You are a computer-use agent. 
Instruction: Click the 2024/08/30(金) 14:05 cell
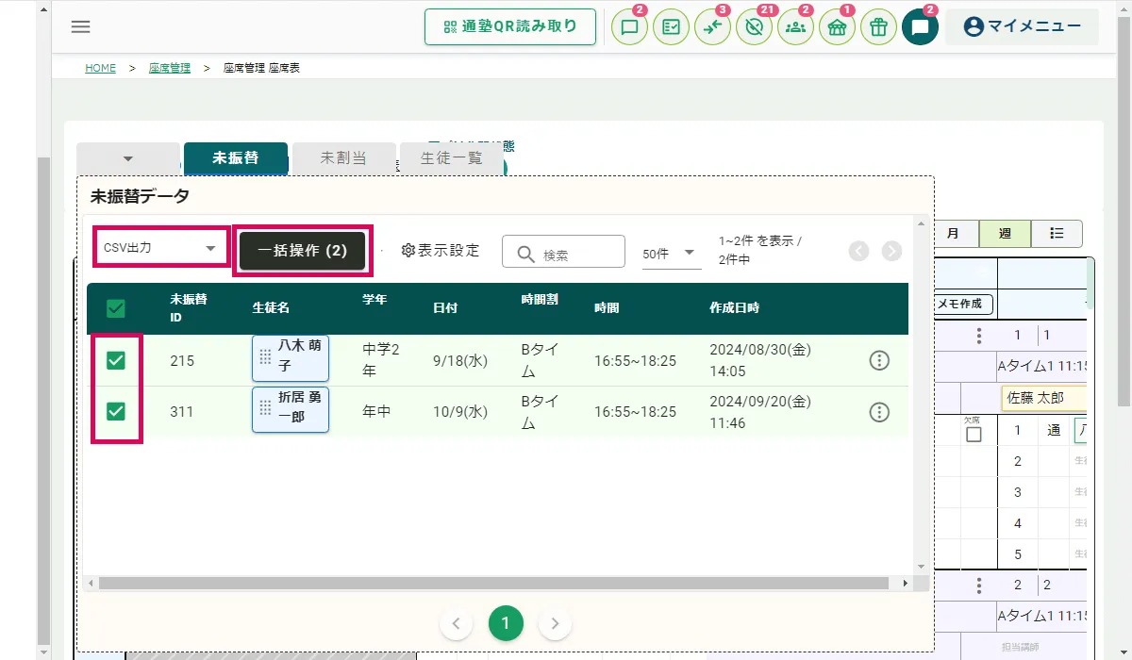click(760, 360)
